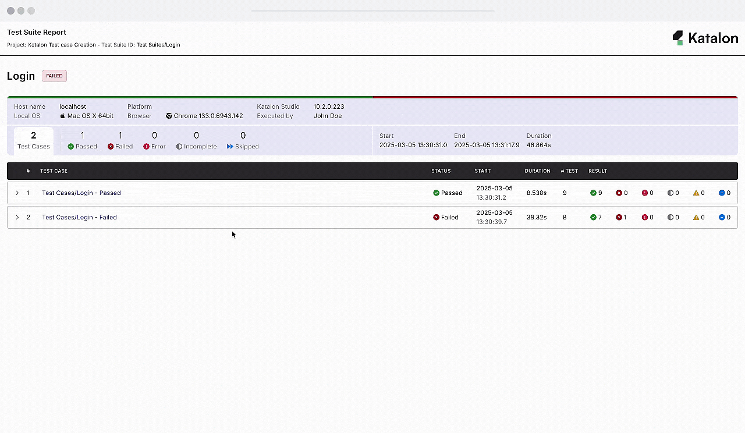745x433 pixels.
Task: Click error-count icon in Login - Failed row
Action: point(645,217)
